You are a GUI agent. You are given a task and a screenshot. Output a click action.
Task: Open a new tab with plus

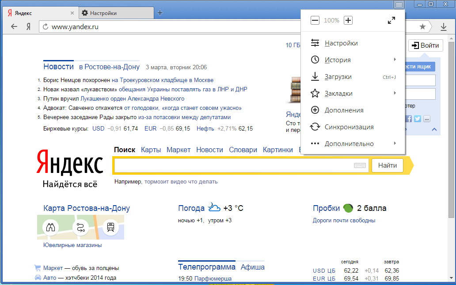coord(160,13)
